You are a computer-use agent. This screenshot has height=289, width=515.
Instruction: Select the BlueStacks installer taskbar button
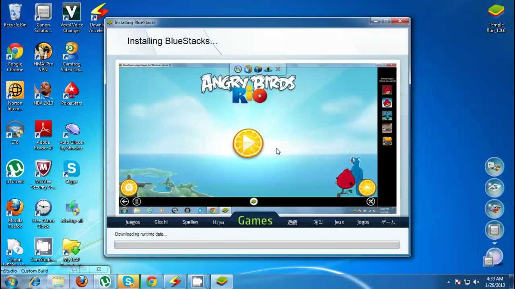click(222, 282)
